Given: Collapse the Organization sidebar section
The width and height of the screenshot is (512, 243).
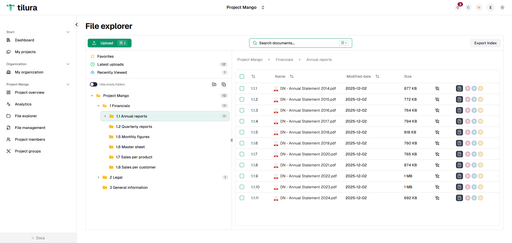Looking at the screenshot, I should point(68,64).
